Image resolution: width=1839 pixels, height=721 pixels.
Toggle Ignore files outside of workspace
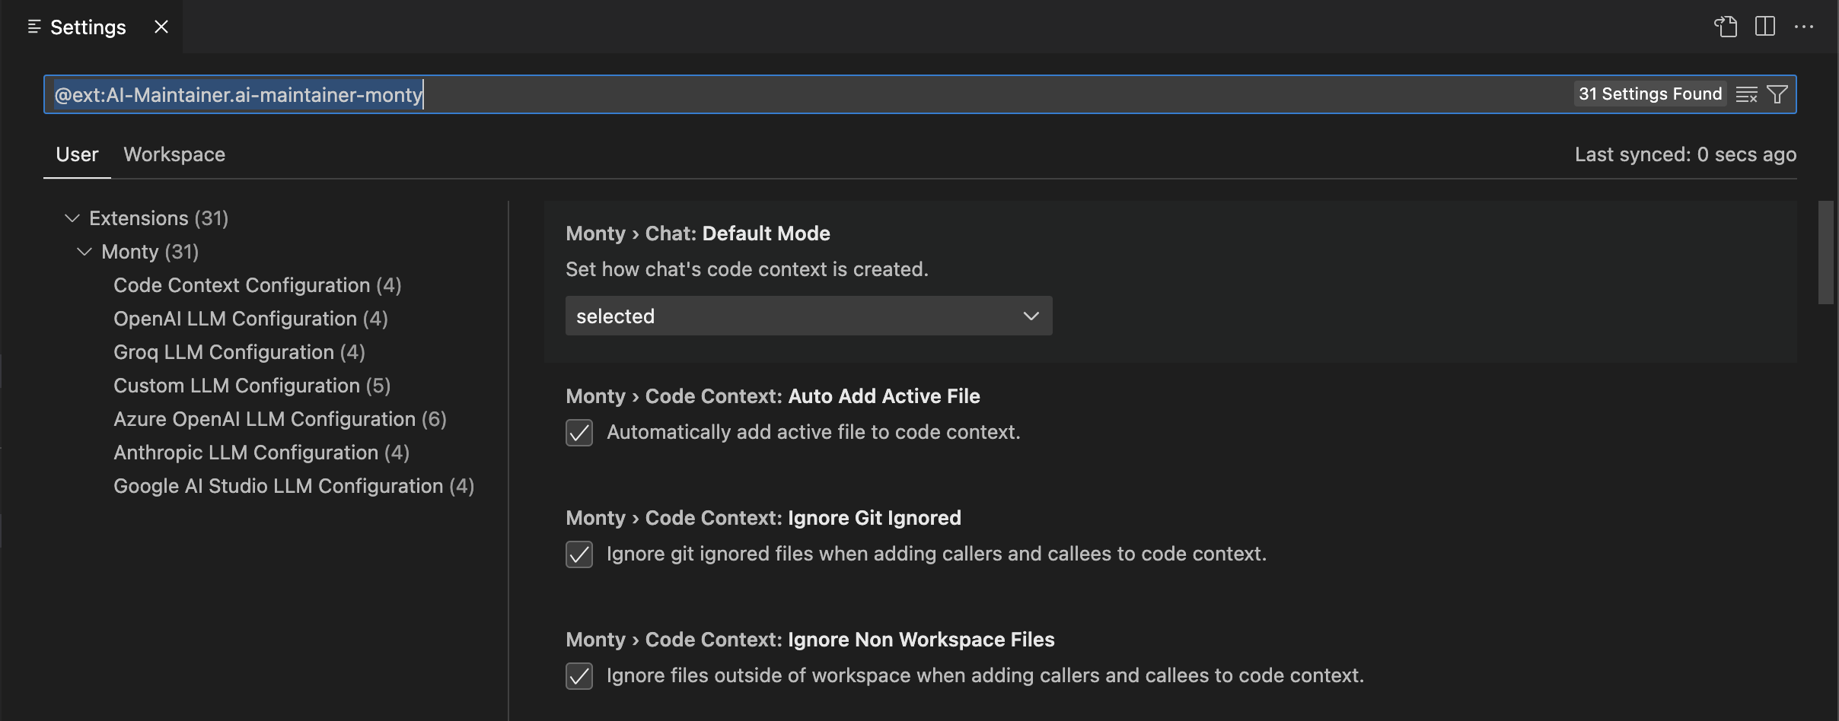pyautogui.click(x=579, y=676)
